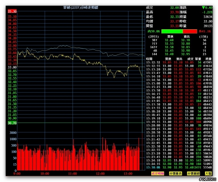Click cumulative volume 48998 in trade list
This screenshot has height=182, width=218.
click(207, 122)
